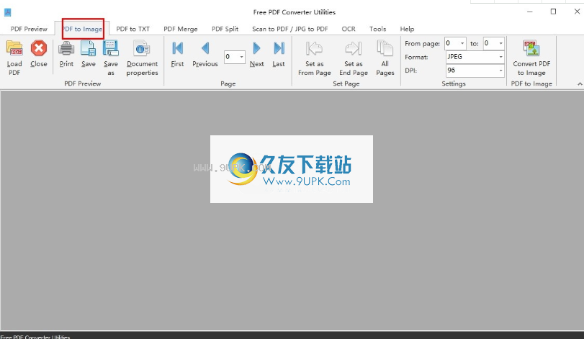
Task: Click the Save document icon
Action: click(89, 48)
